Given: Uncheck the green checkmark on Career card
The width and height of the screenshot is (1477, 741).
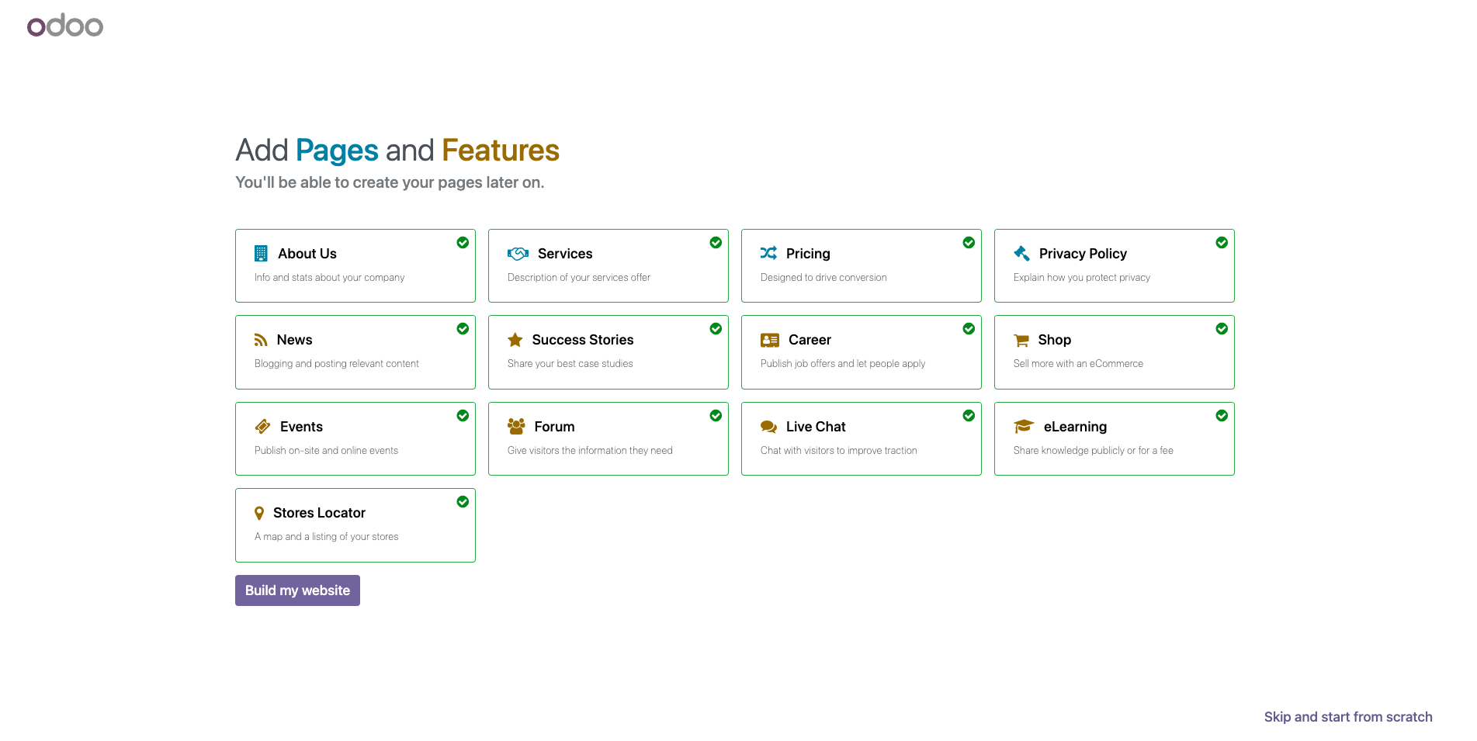Looking at the screenshot, I should (969, 329).
